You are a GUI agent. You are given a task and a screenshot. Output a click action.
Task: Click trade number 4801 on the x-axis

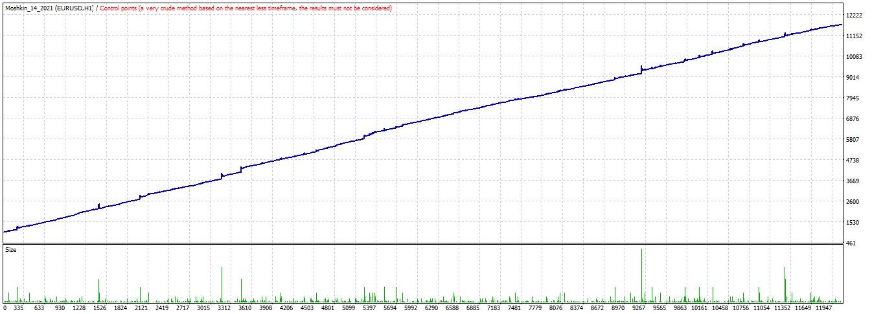click(328, 309)
